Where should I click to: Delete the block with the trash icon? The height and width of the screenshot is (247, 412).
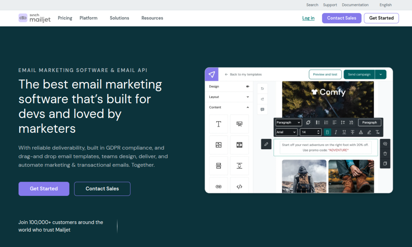click(385, 154)
